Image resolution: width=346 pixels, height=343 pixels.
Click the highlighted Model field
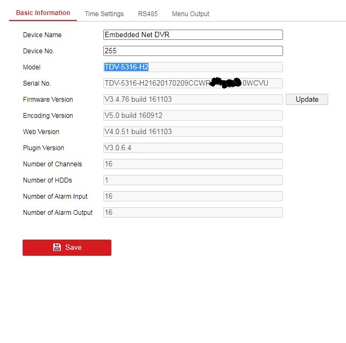(193, 67)
